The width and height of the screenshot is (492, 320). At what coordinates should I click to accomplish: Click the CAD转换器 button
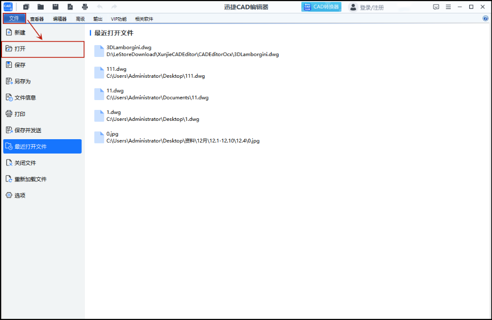click(x=321, y=7)
